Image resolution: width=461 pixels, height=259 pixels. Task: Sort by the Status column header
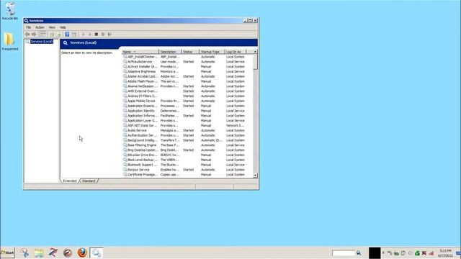pos(190,52)
